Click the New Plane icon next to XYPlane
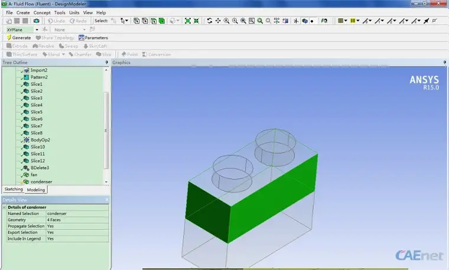The height and width of the screenshot is (270, 449). pyautogui.click(x=45, y=30)
